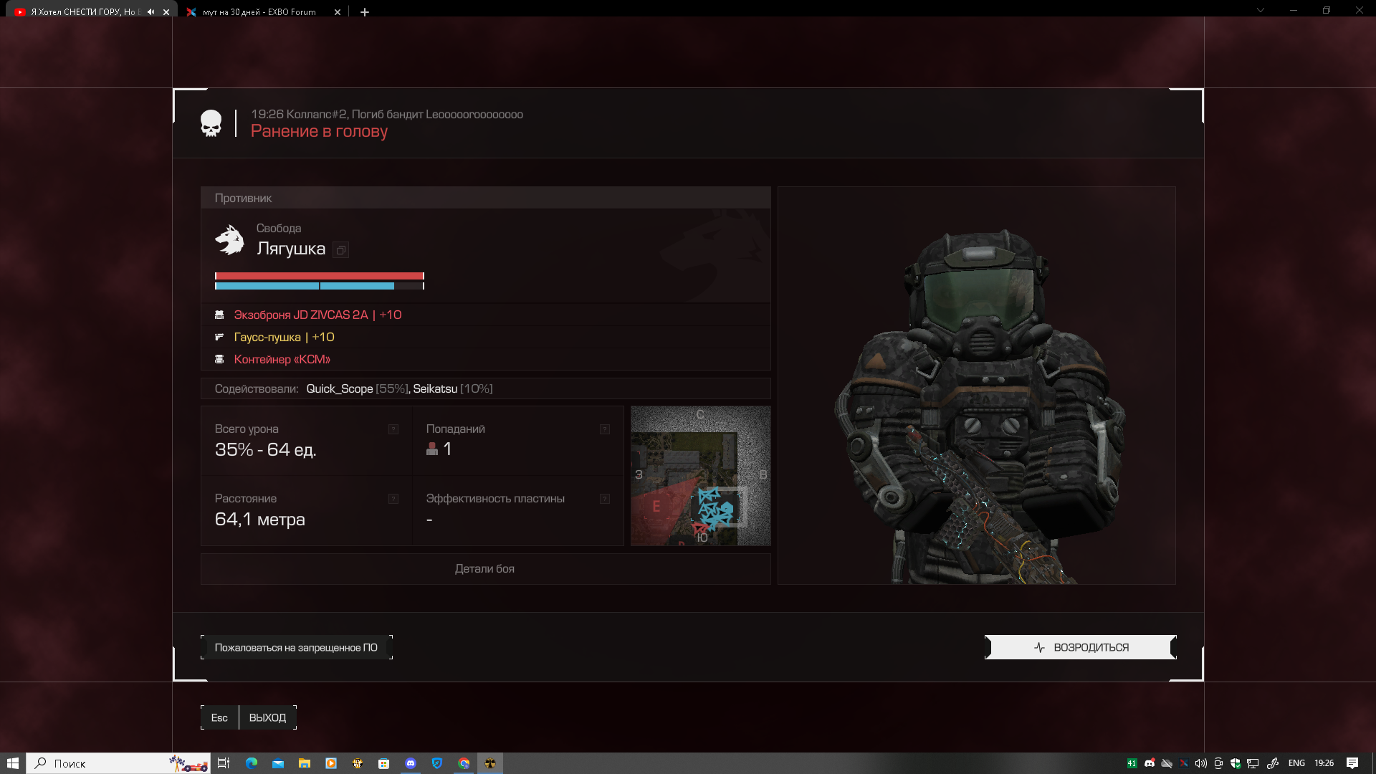Viewport: 1376px width, 774px height.
Task: Click the green 41 tray indicator
Action: pos(1132,763)
